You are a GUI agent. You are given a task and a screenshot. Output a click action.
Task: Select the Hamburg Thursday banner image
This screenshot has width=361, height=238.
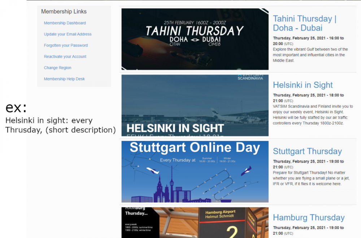(195, 222)
